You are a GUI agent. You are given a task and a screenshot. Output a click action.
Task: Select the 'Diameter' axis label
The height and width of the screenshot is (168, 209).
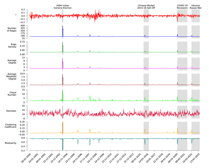coord(11,111)
